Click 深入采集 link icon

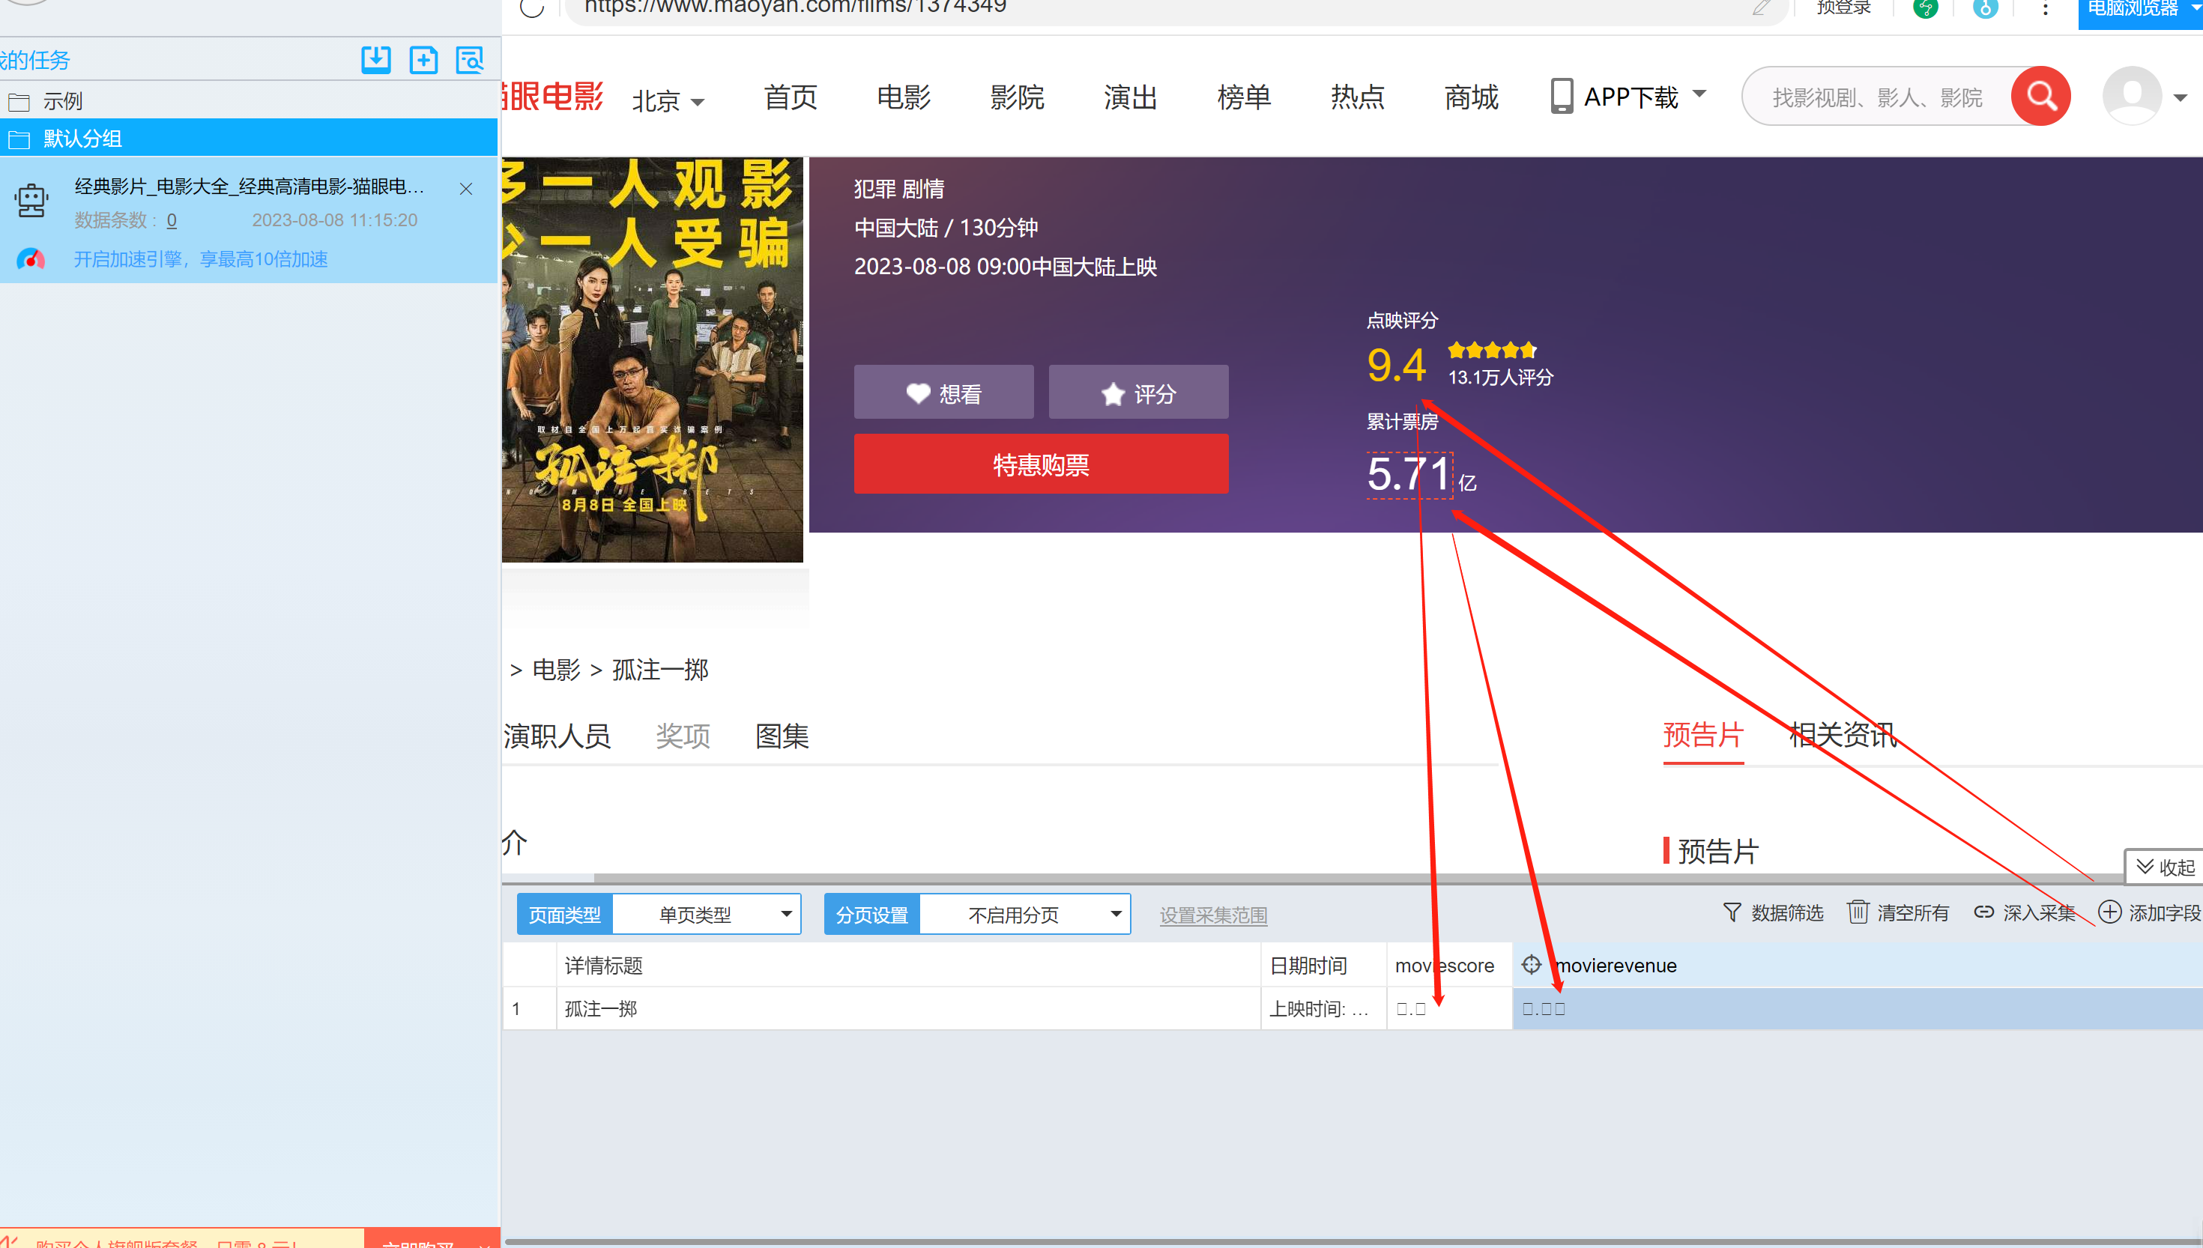(x=1983, y=912)
